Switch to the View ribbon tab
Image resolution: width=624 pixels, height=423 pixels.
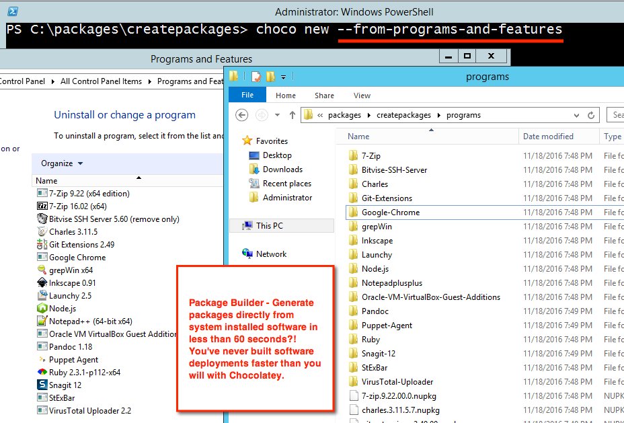[x=362, y=95]
